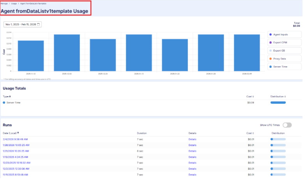Image resolution: width=305 pixels, height=181 pixels.
Task: Toggle Agent Inputs legend item
Action: coord(284,34)
